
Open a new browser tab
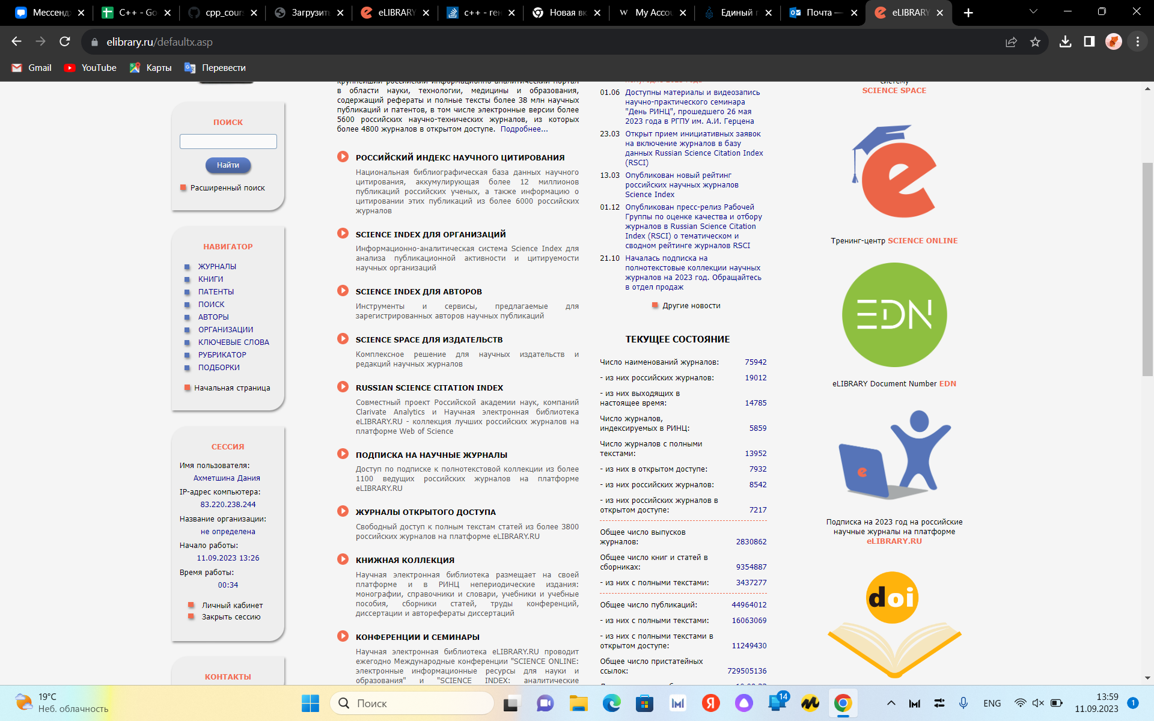click(x=968, y=13)
